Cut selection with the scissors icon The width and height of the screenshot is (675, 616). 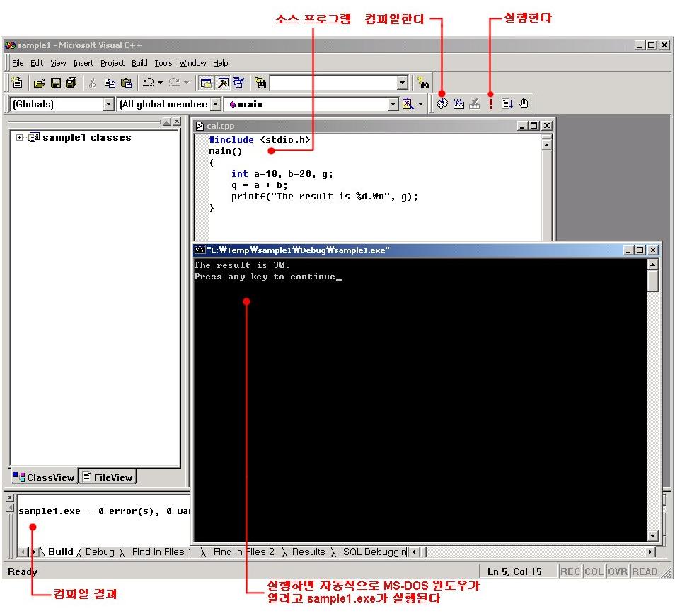tap(92, 83)
